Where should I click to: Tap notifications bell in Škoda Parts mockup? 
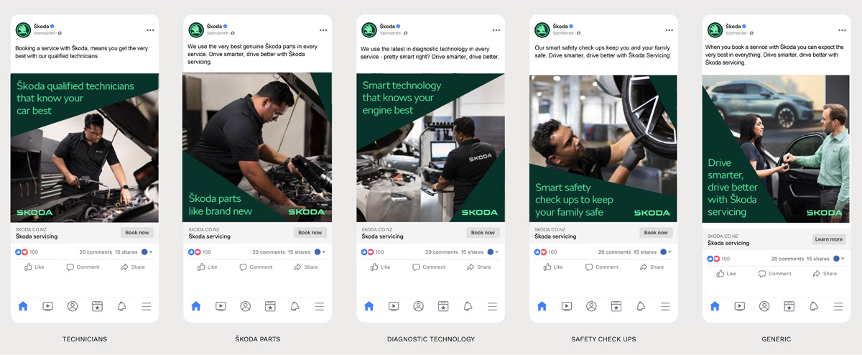click(295, 306)
